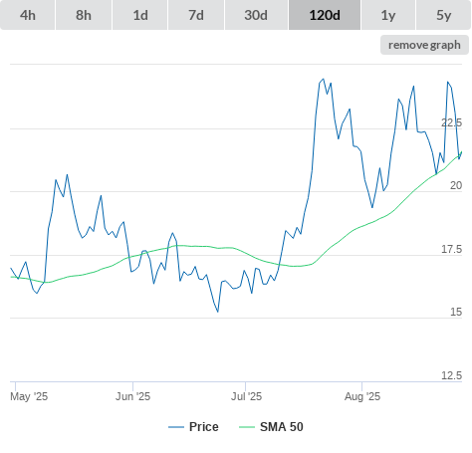Click the May '25 axis label

pyautogui.click(x=29, y=396)
